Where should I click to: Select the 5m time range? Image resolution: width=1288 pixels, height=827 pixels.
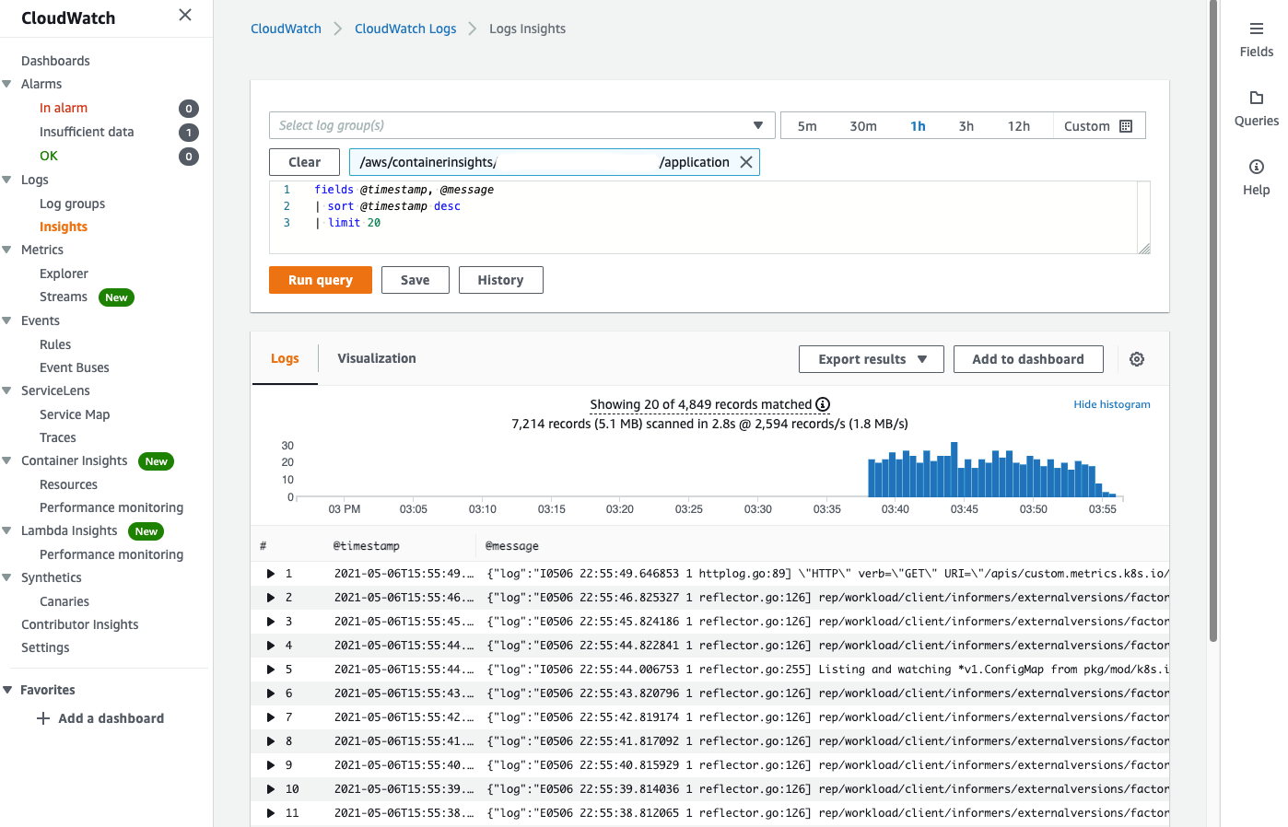click(x=807, y=126)
